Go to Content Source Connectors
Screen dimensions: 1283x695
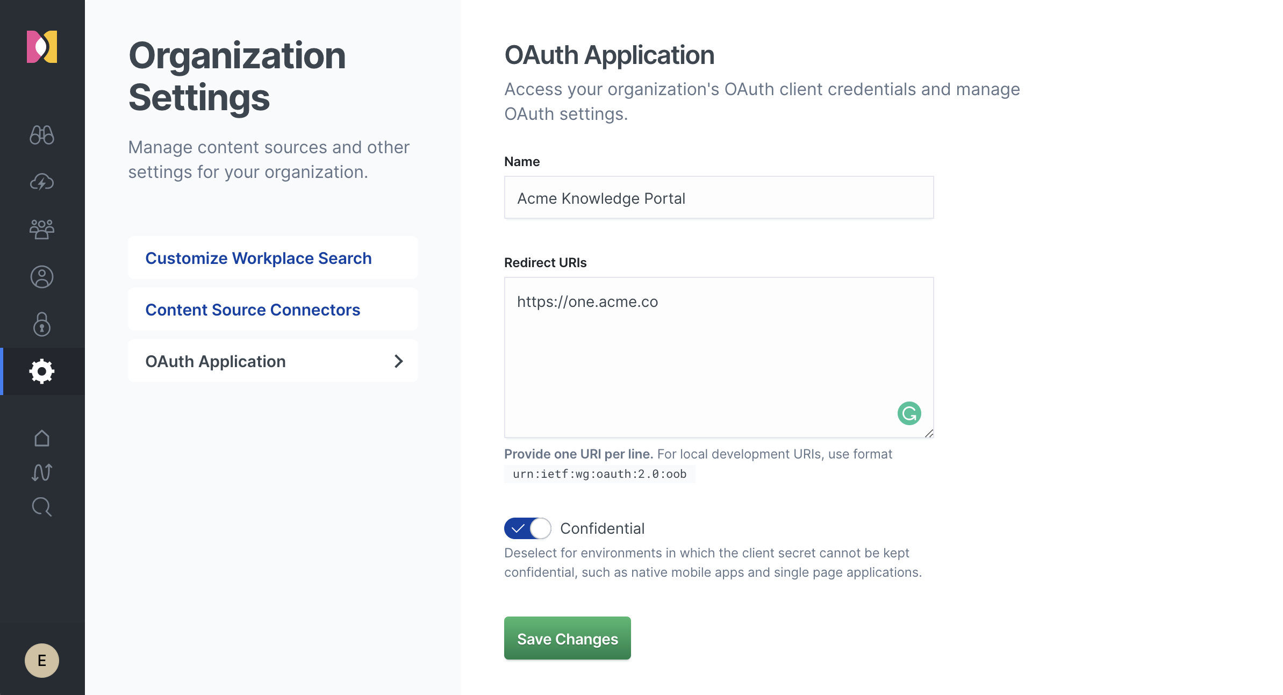click(x=253, y=310)
